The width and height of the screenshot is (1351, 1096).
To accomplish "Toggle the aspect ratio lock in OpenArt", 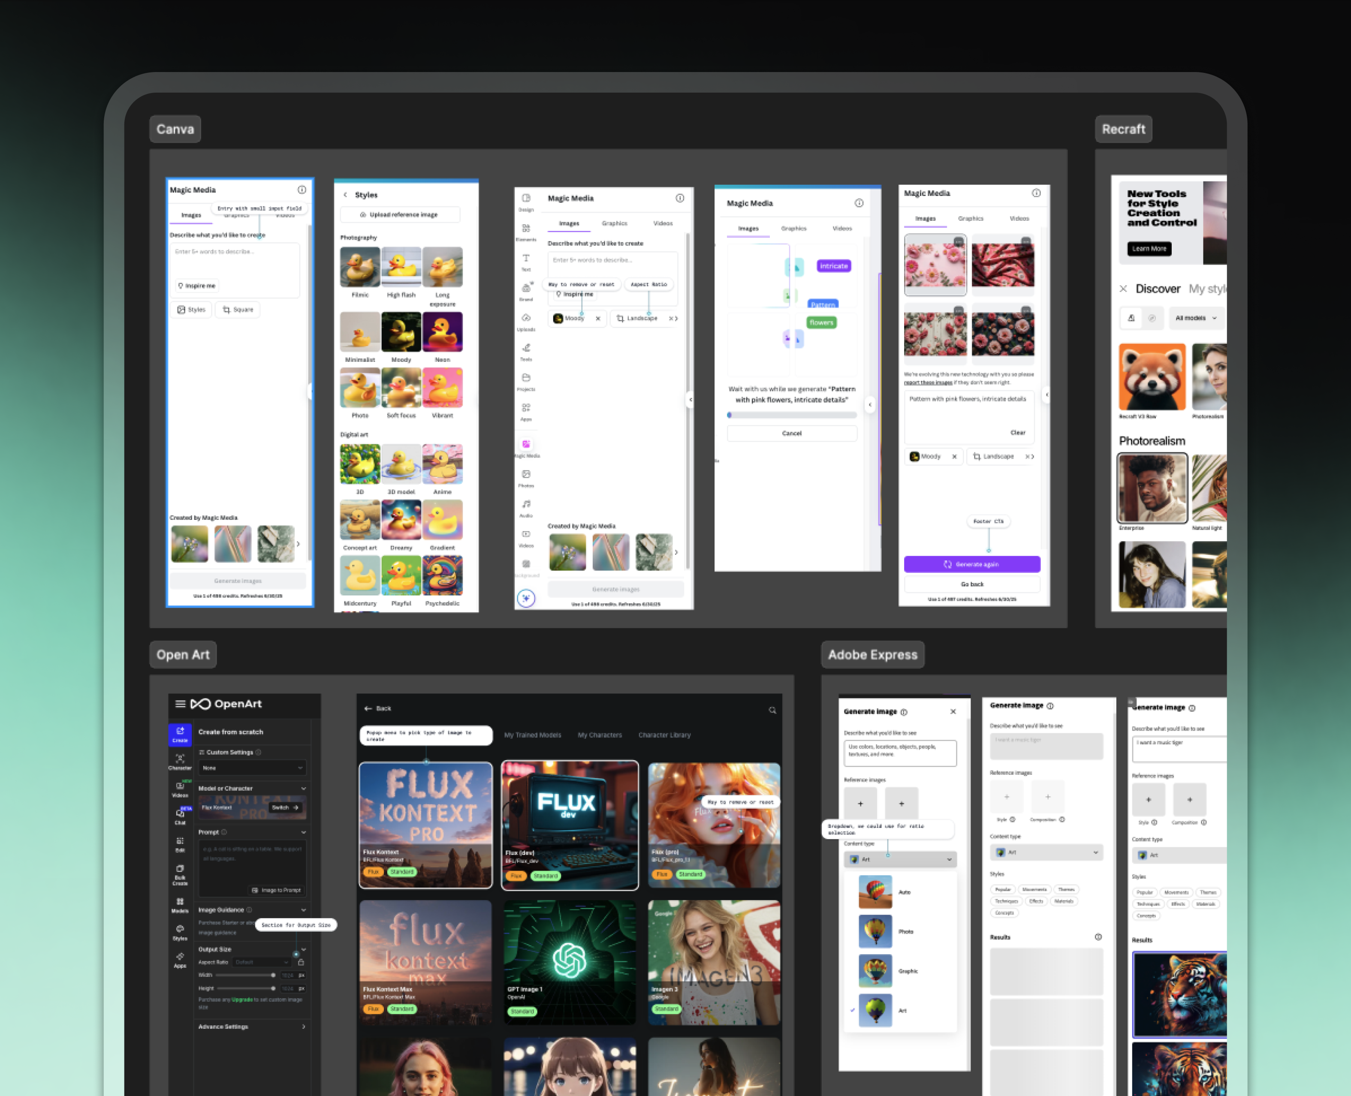I will pos(301,962).
